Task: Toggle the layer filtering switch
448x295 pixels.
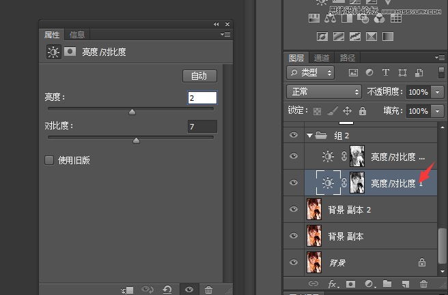Action: 441,72
